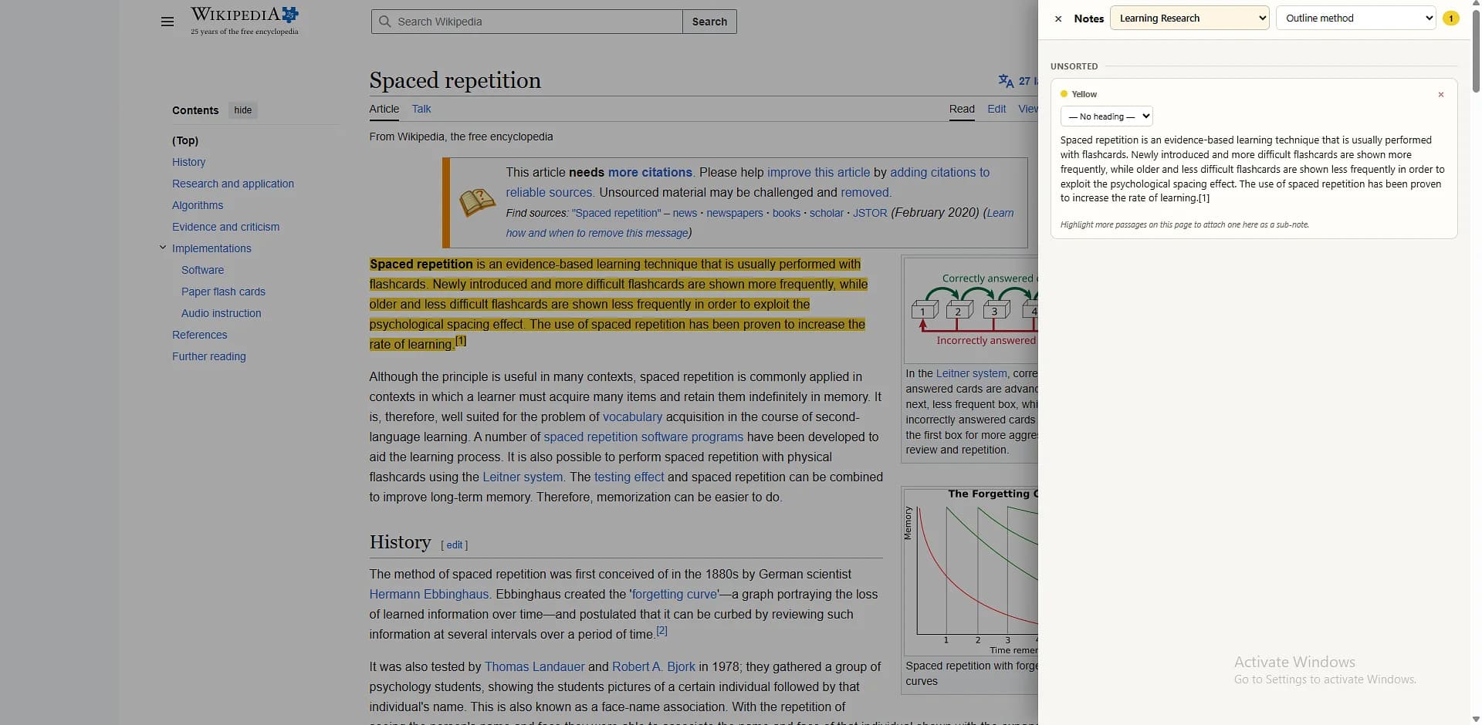Hide the Contents sidebar
Screen dimensions: 1482x725
point(243,110)
